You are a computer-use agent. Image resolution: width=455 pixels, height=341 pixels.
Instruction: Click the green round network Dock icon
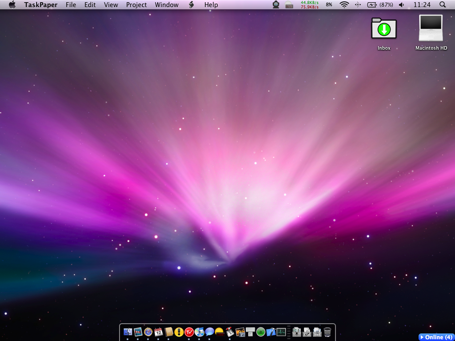pos(260,332)
